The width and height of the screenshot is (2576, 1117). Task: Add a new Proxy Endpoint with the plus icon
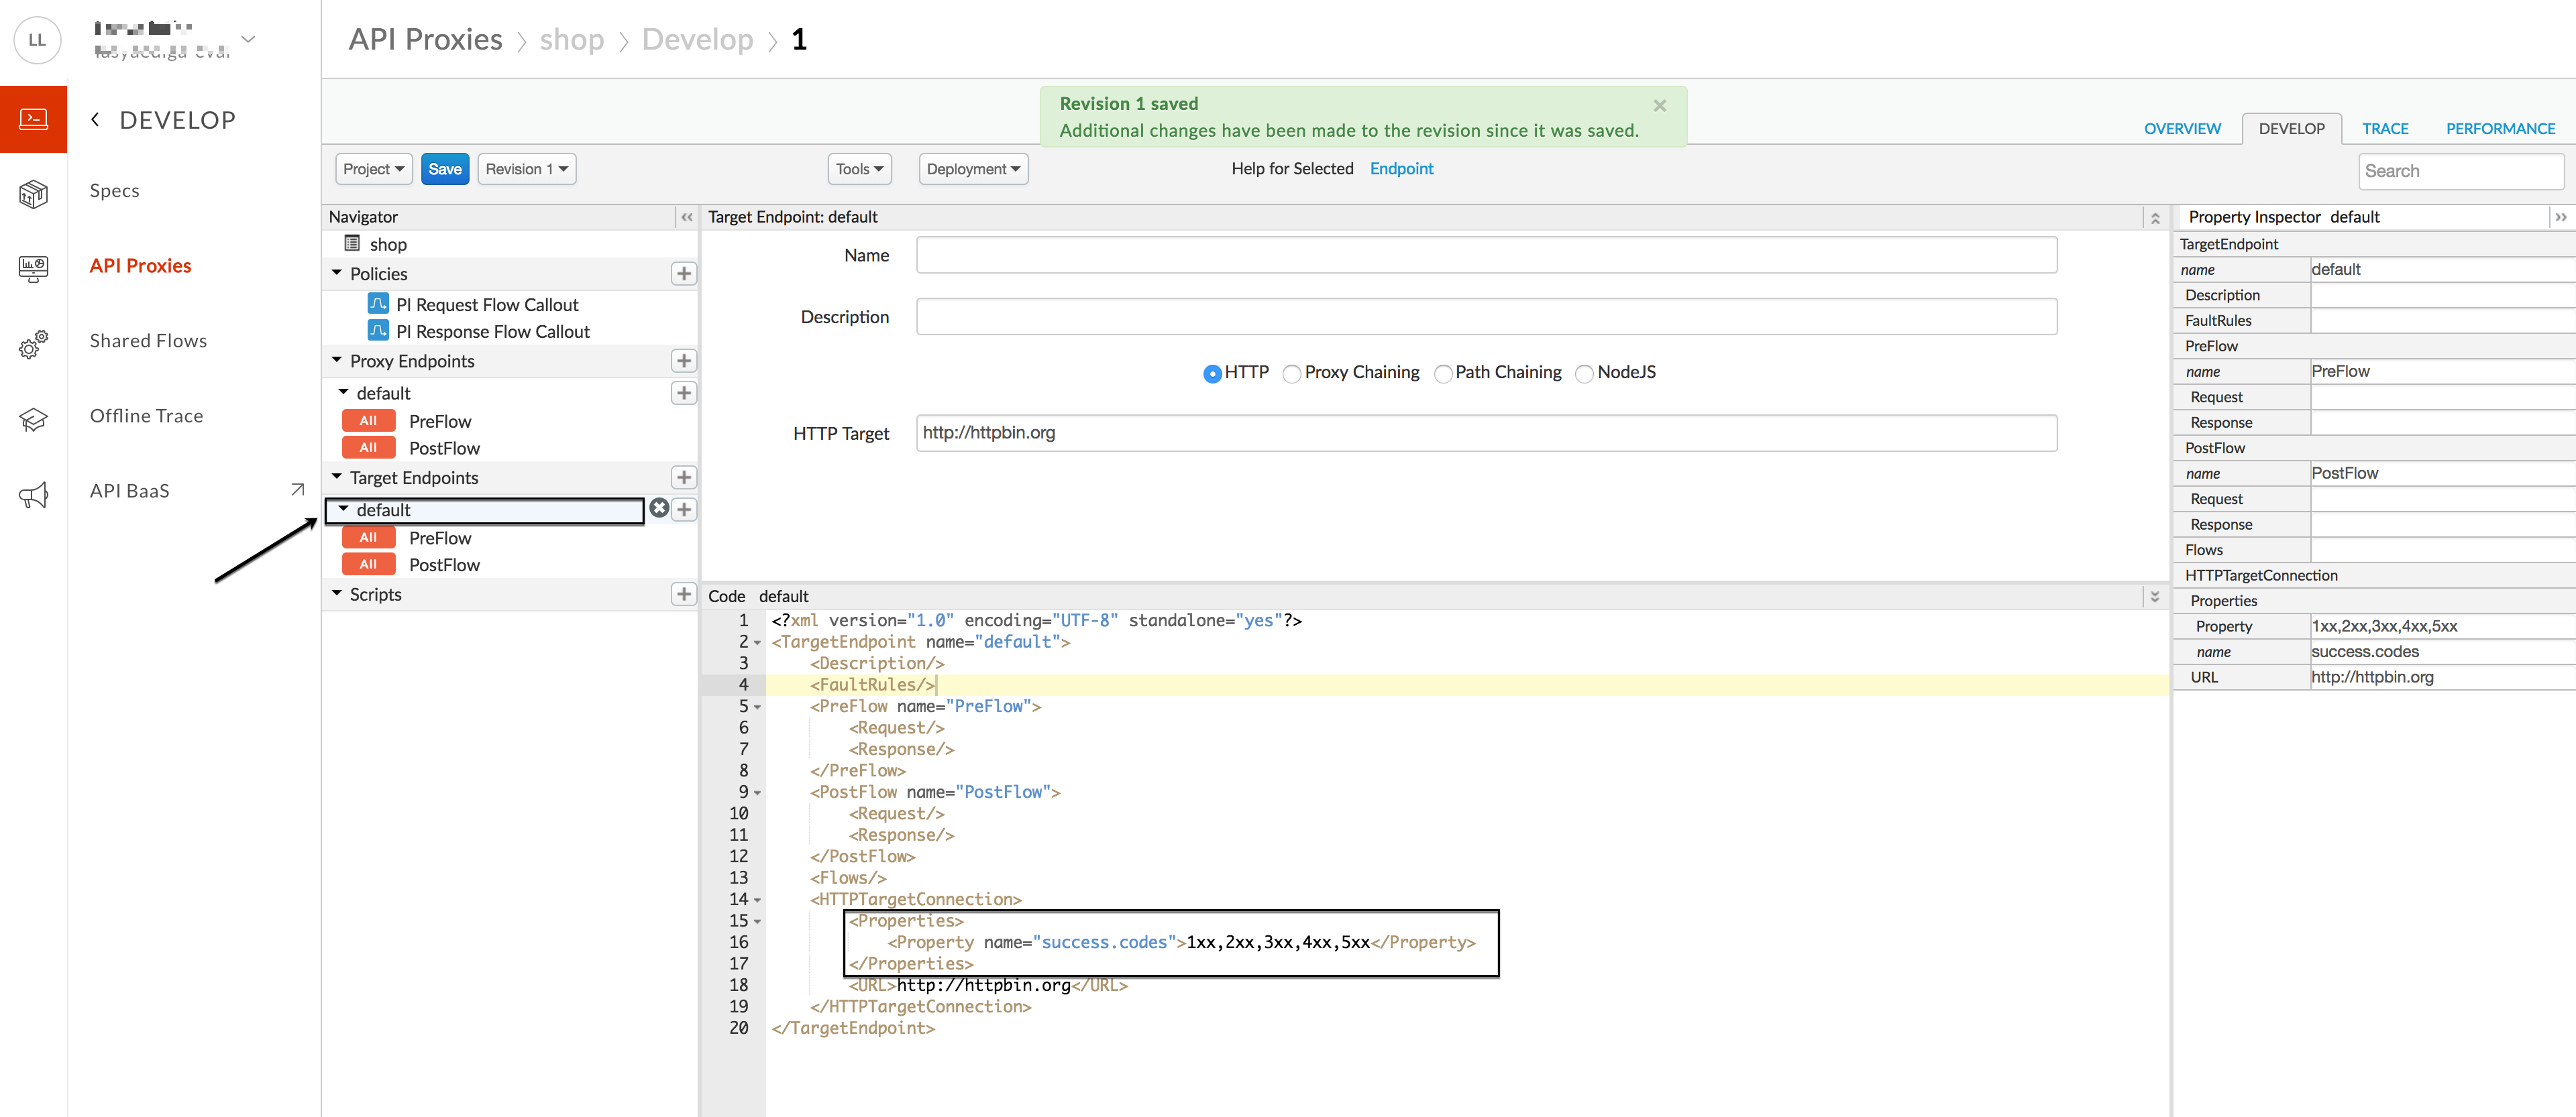pos(684,361)
